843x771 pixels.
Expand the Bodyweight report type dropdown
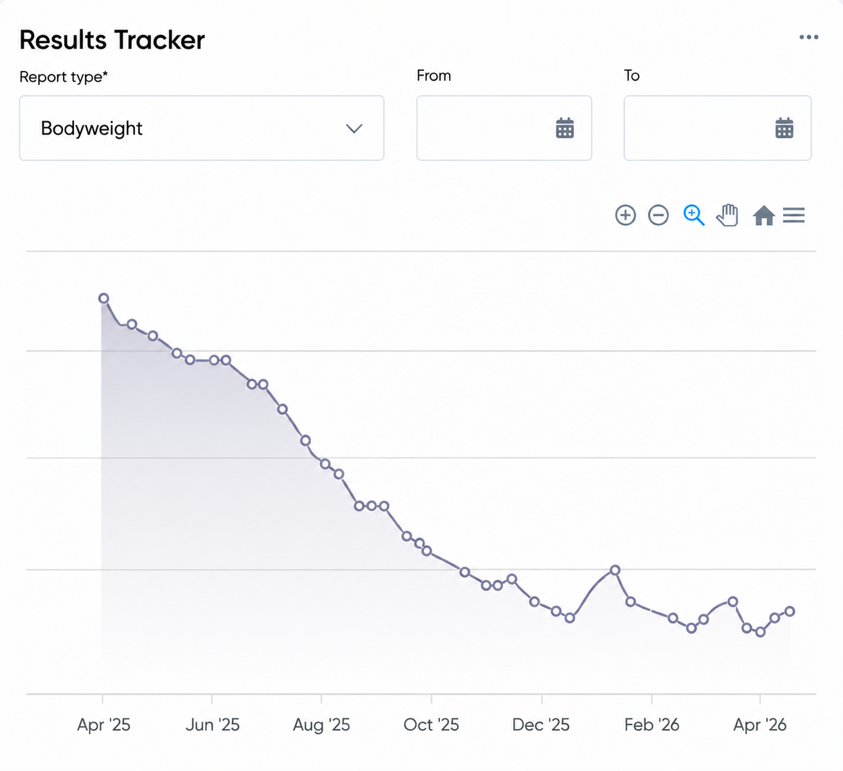[202, 128]
